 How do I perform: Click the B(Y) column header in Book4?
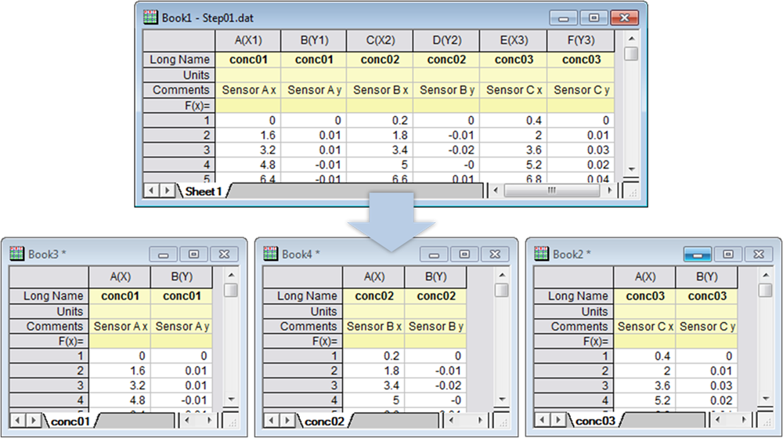pyautogui.click(x=435, y=277)
